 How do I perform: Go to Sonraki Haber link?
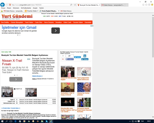pyautogui.click(x=16, y=108)
